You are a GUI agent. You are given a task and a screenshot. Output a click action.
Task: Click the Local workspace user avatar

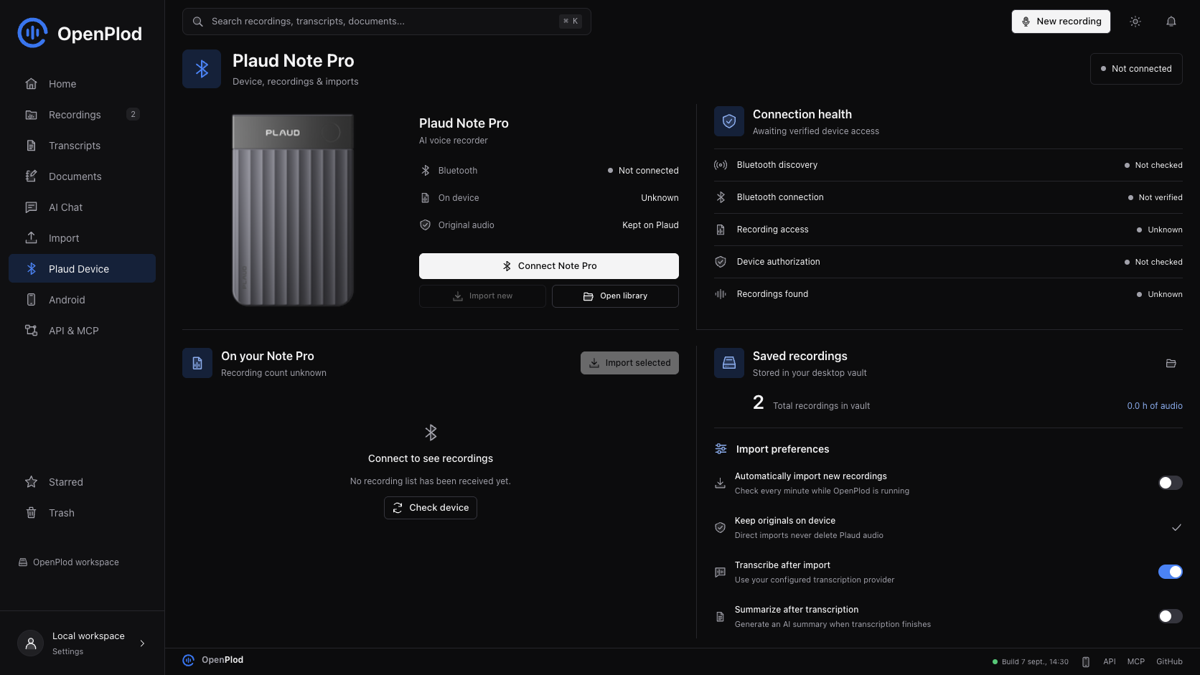(x=31, y=643)
